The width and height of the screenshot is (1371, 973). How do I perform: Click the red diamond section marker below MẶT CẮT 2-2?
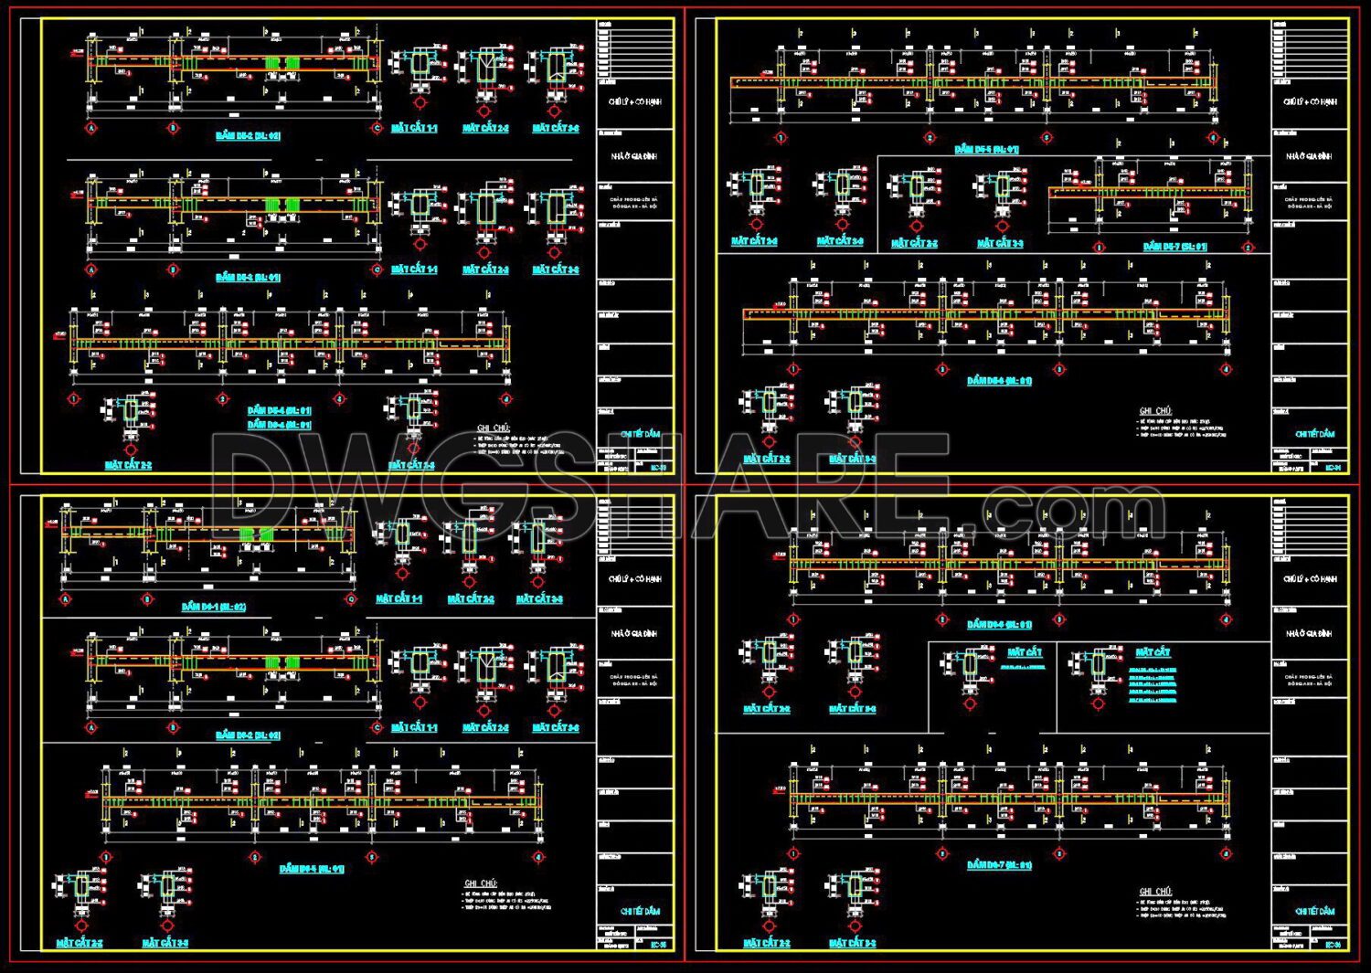click(484, 110)
